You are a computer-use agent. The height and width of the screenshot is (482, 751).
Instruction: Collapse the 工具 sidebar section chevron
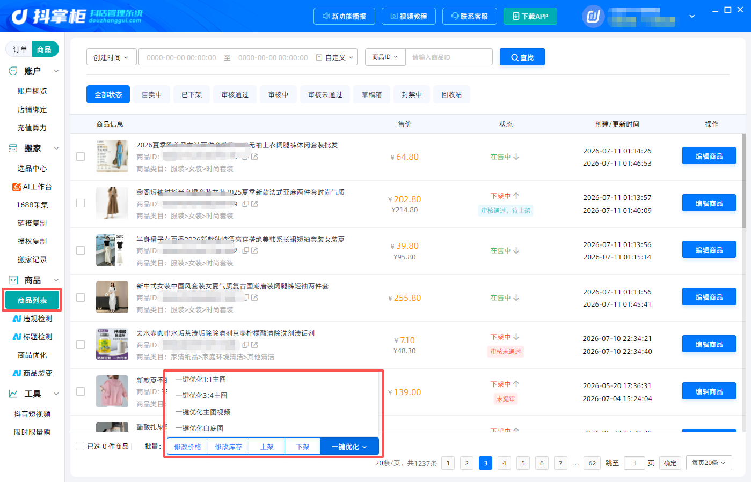click(56, 394)
